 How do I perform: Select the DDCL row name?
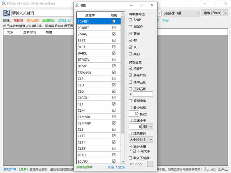[x=82, y=155]
